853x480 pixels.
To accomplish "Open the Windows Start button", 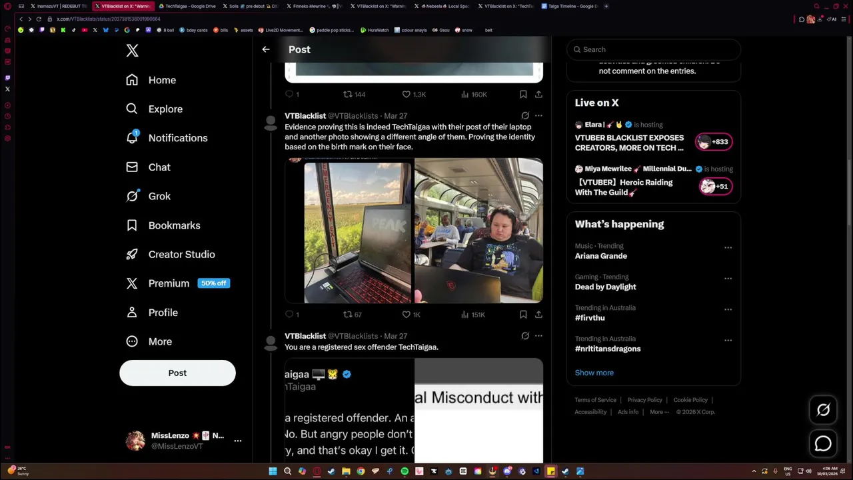I will tap(273, 471).
